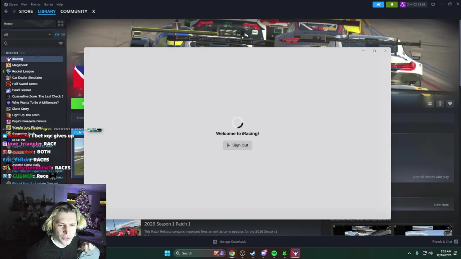Open first screenshot thumbnail in recordings
The width and height of the screenshot is (461, 259).
[x=362, y=231]
